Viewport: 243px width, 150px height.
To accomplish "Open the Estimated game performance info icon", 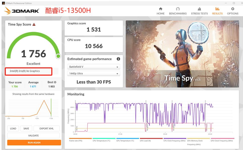I will (118, 59).
